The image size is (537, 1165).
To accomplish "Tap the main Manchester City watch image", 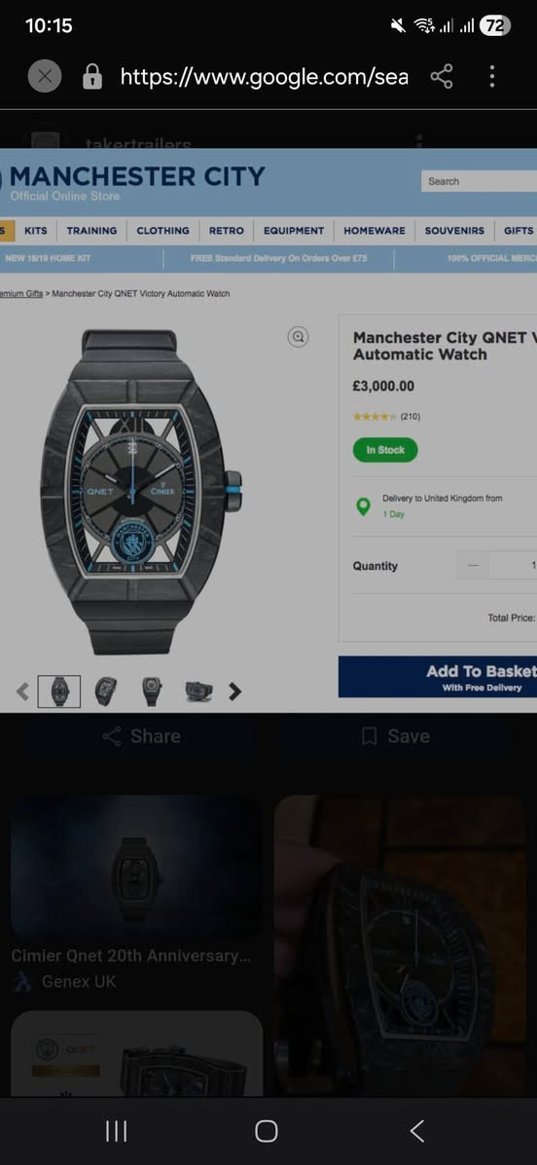I will click(141, 492).
